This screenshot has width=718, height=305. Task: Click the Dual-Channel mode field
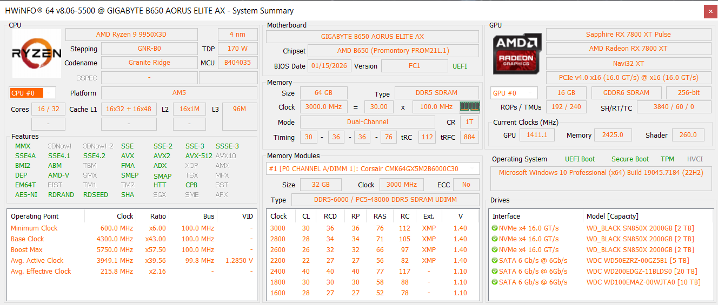pos(368,122)
